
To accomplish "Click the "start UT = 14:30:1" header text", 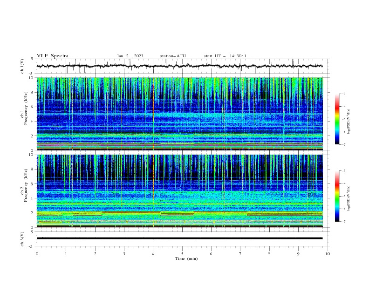I will (225, 56).
